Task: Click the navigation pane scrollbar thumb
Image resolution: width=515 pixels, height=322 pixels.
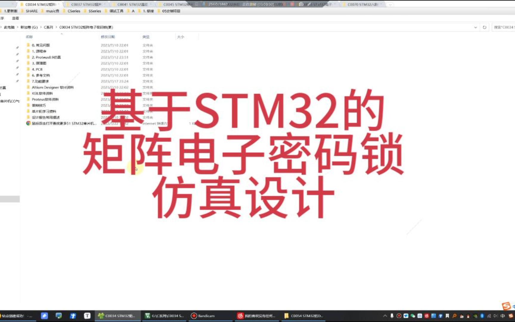Action: 10,199
